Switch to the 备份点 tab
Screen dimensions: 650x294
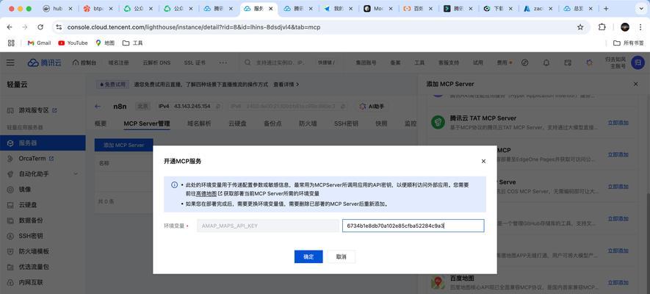[272, 123]
